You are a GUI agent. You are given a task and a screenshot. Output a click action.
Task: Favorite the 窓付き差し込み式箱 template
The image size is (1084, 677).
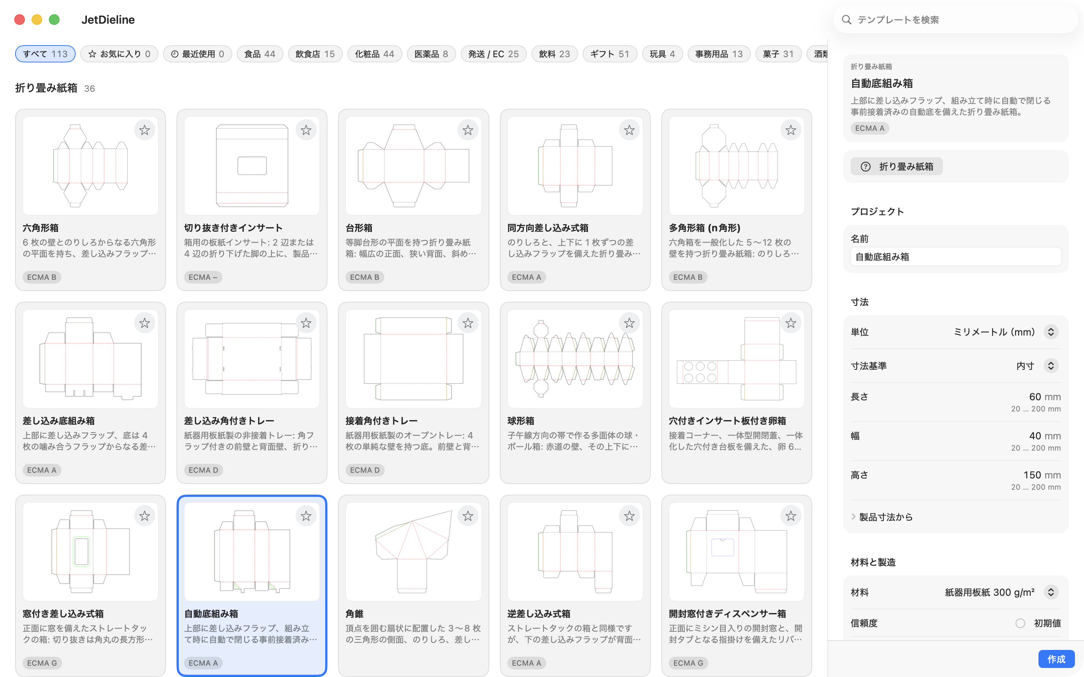click(144, 516)
